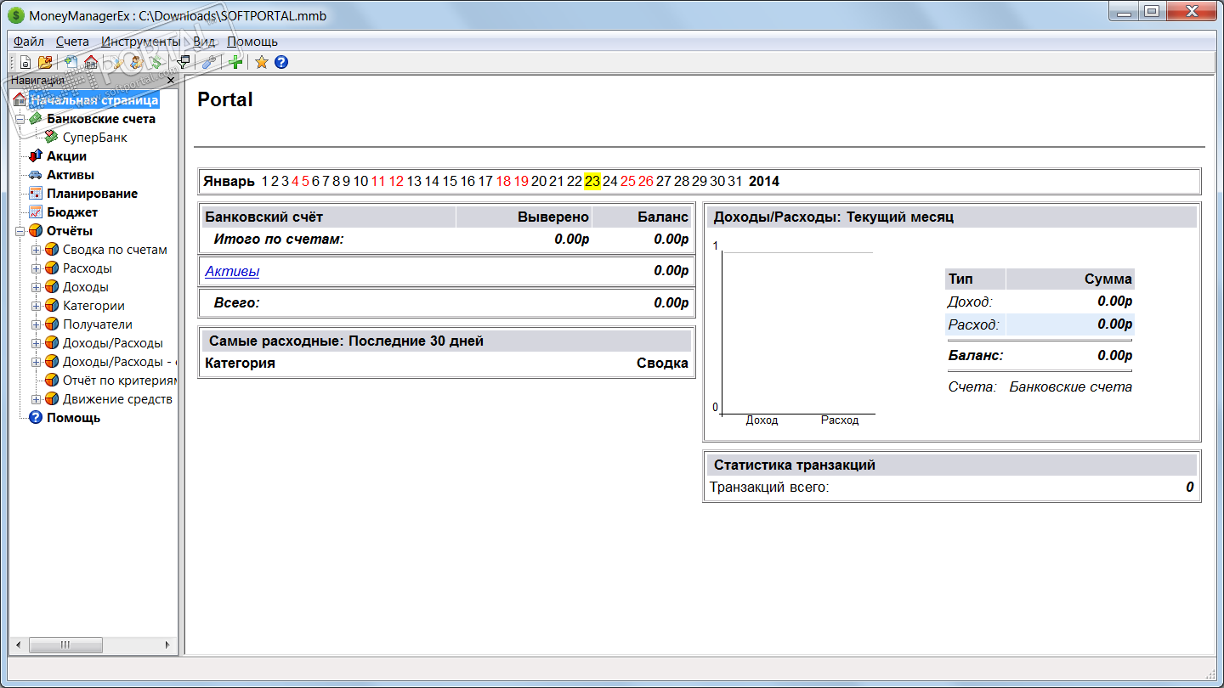The image size is (1224, 688).
Task: Open the category organizer toolbar icon
Action: pyautogui.click(x=116, y=62)
